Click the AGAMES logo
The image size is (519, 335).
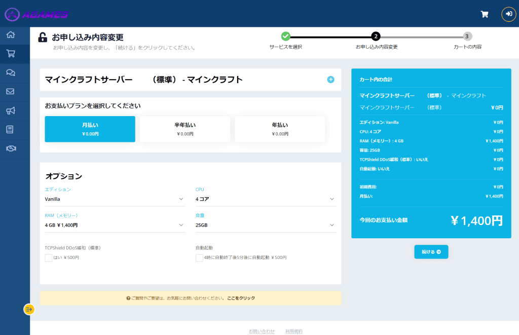click(36, 14)
